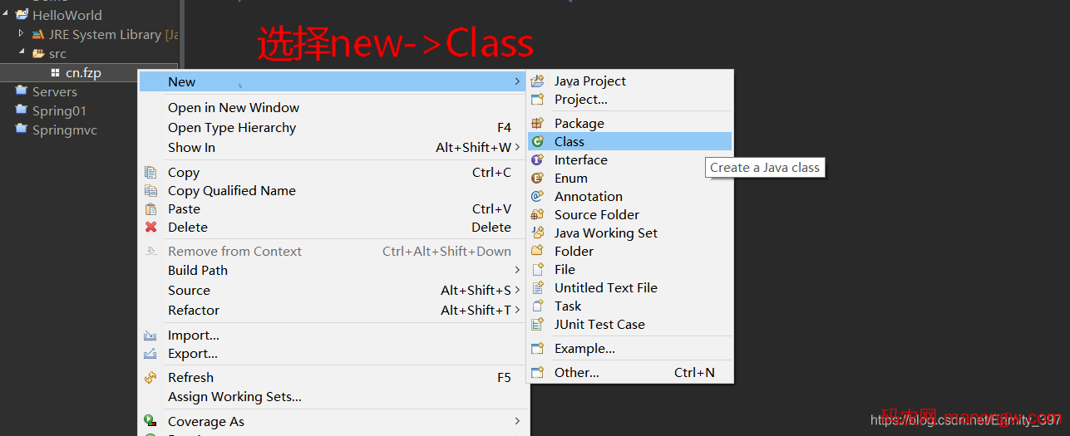Click the Java Project icon
This screenshot has height=436, width=1070.
pos(538,81)
